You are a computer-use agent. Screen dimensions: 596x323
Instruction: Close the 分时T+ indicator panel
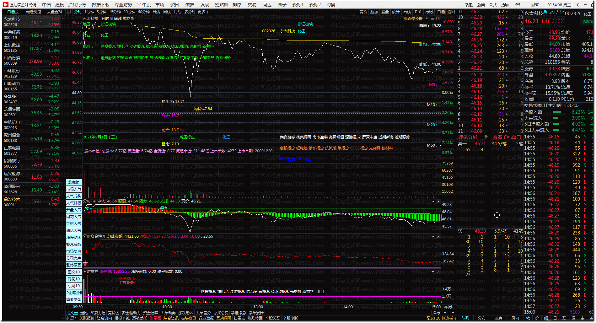pos(438,202)
